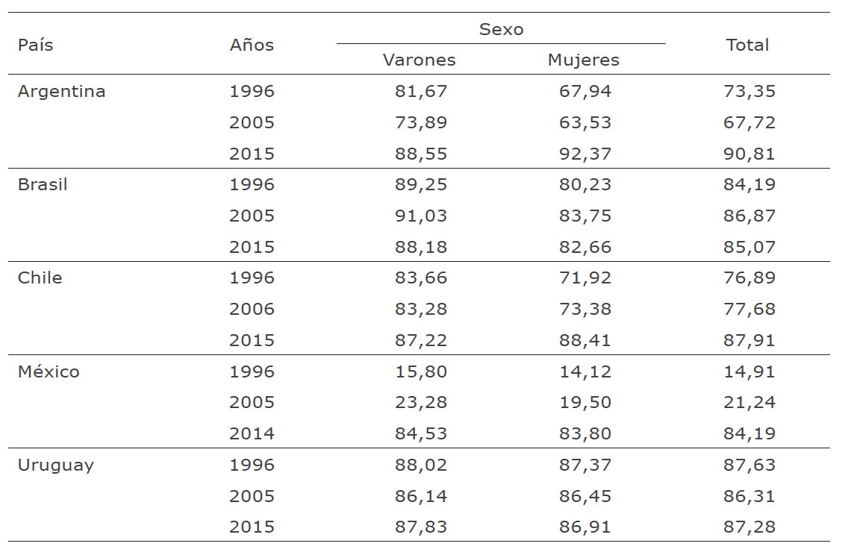Screen dimensions: 845x558
Task: Select Argentina 1996 Varones value 81,67
Action: [x=421, y=92]
